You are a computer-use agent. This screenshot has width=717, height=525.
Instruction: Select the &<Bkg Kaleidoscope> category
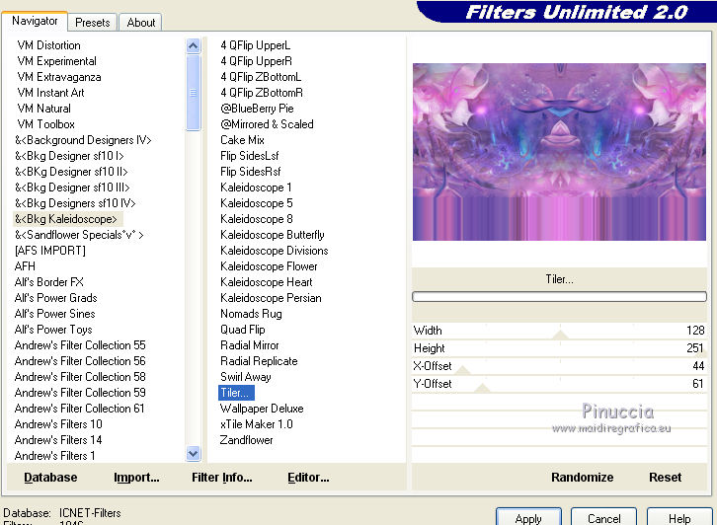coord(68,219)
